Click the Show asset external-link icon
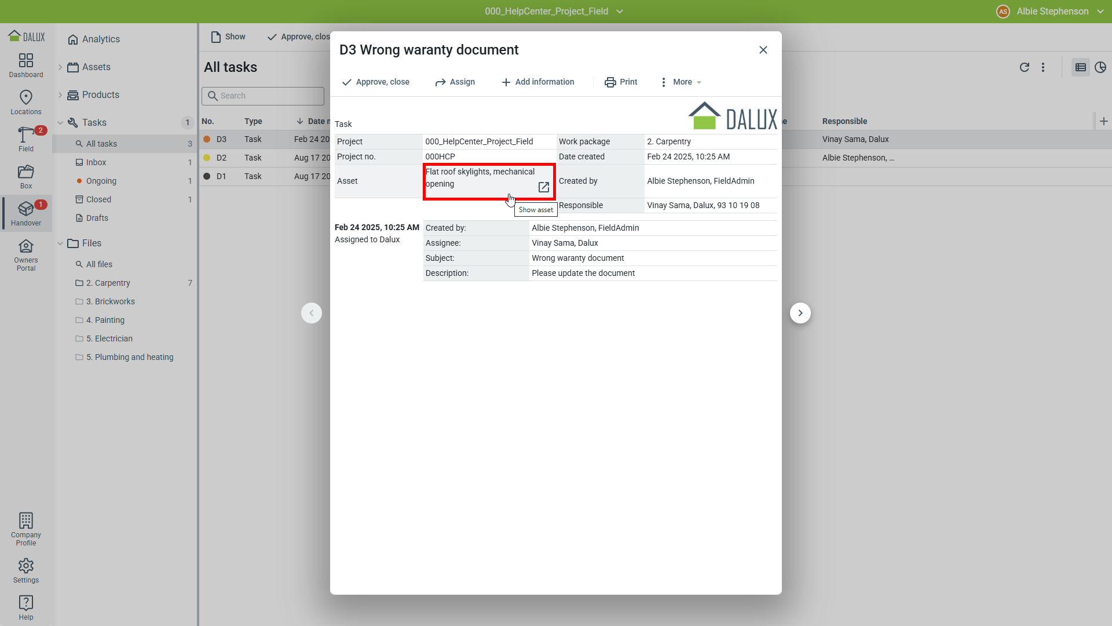The width and height of the screenshot is (1112, 626). 543,187
